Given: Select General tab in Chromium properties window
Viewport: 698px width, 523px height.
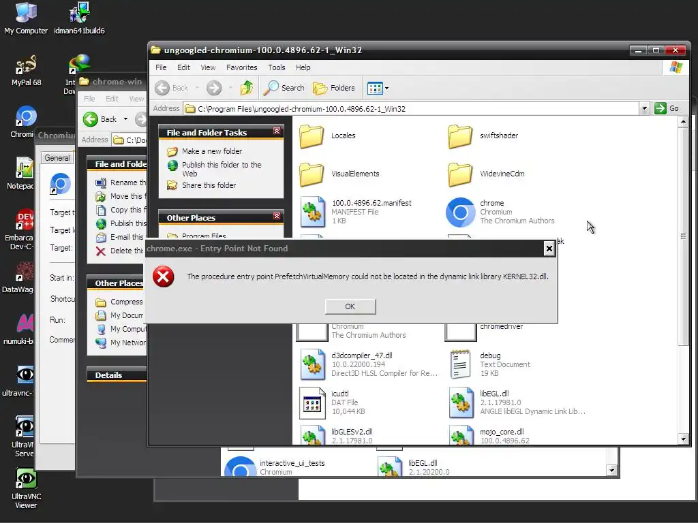Looking at the screenshot, I should tap(57, 158).
